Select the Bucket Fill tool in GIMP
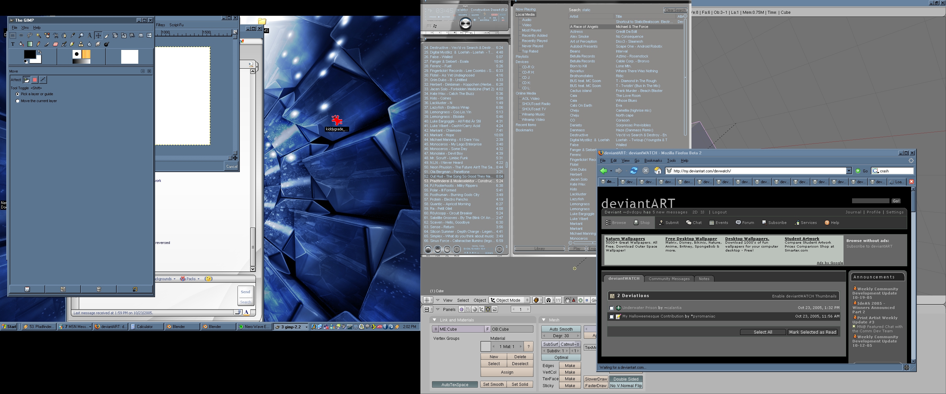Viewport: 946px width, 394px height. point(21,44)
